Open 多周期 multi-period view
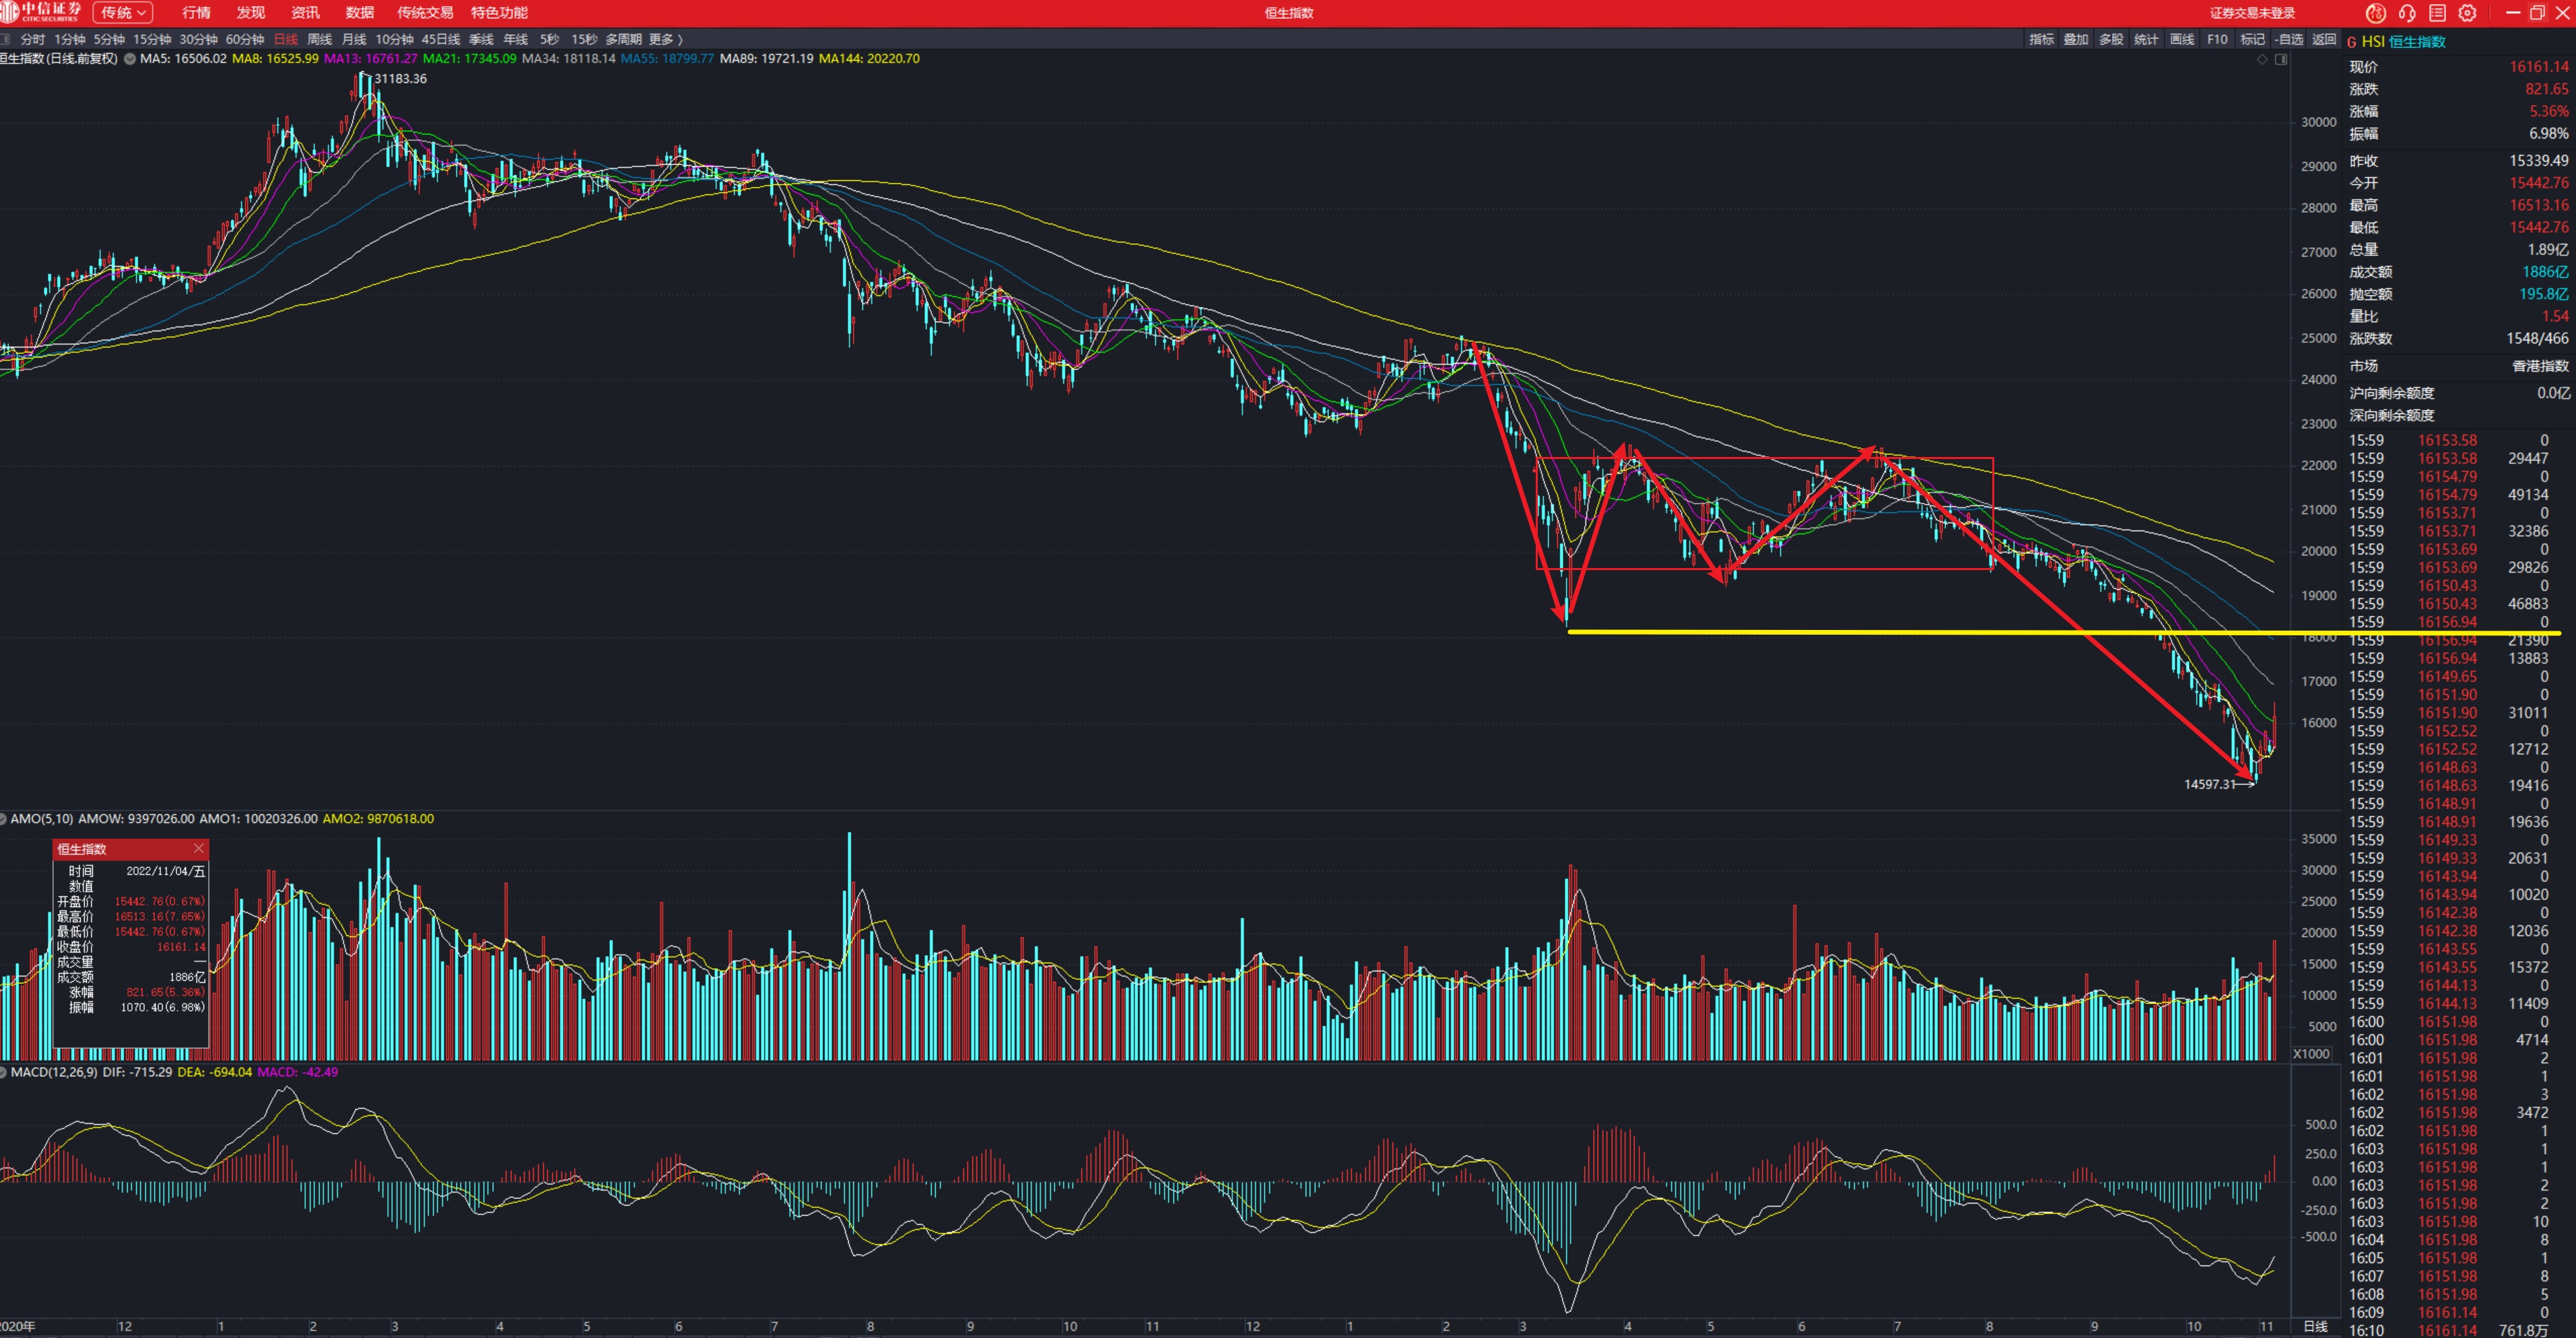2576x1338 pixels. (623, 40)
